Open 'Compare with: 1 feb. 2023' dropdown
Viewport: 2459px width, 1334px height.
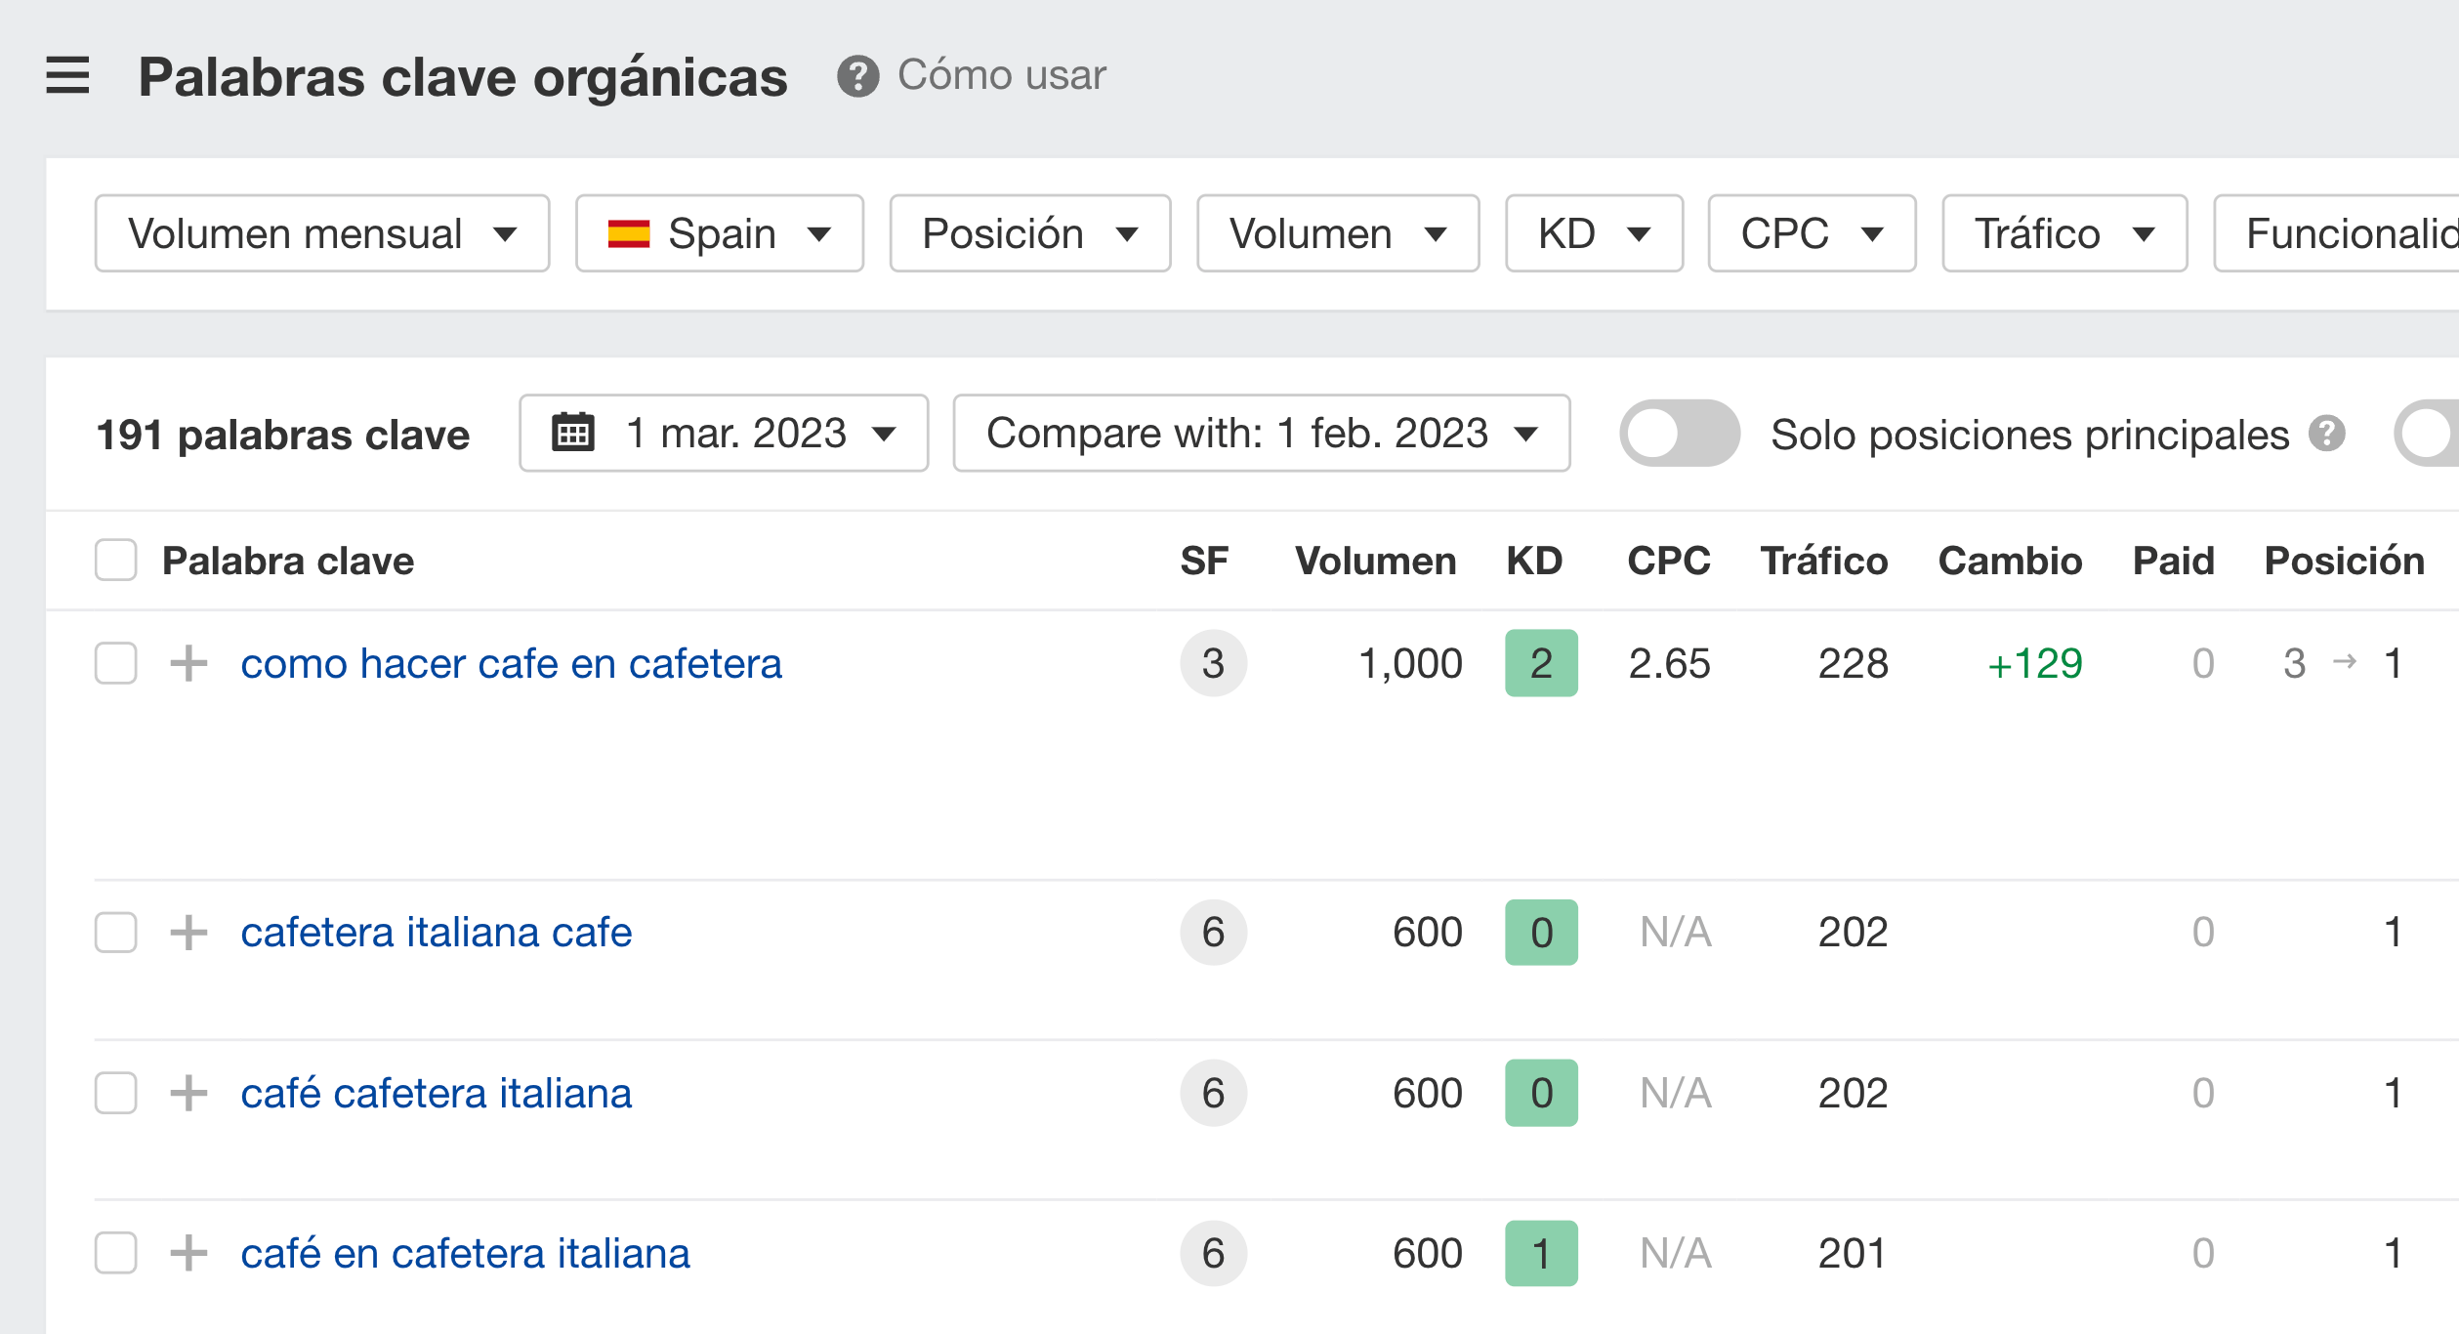[x=1261, y=433]
